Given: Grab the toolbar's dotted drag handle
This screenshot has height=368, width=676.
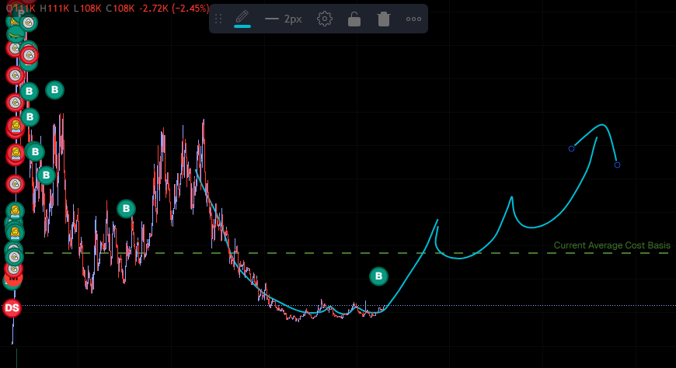Looking at the screenshot, I should coord(218,19).
